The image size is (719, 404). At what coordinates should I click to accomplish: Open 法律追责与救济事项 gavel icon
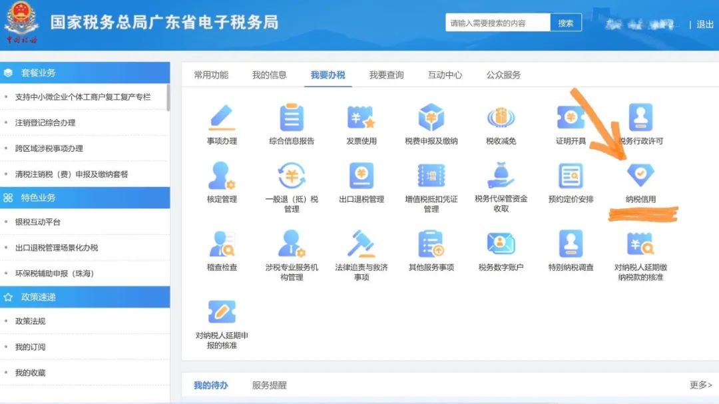pyautogui.click(x=361, y=244)
